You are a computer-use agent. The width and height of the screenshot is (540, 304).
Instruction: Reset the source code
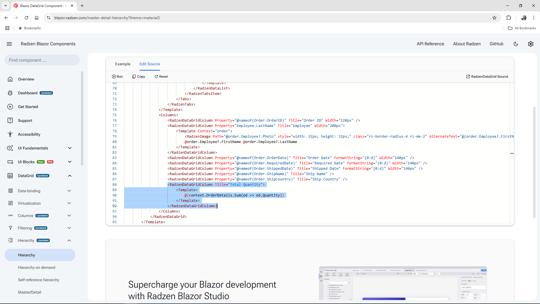coord(161,77)
